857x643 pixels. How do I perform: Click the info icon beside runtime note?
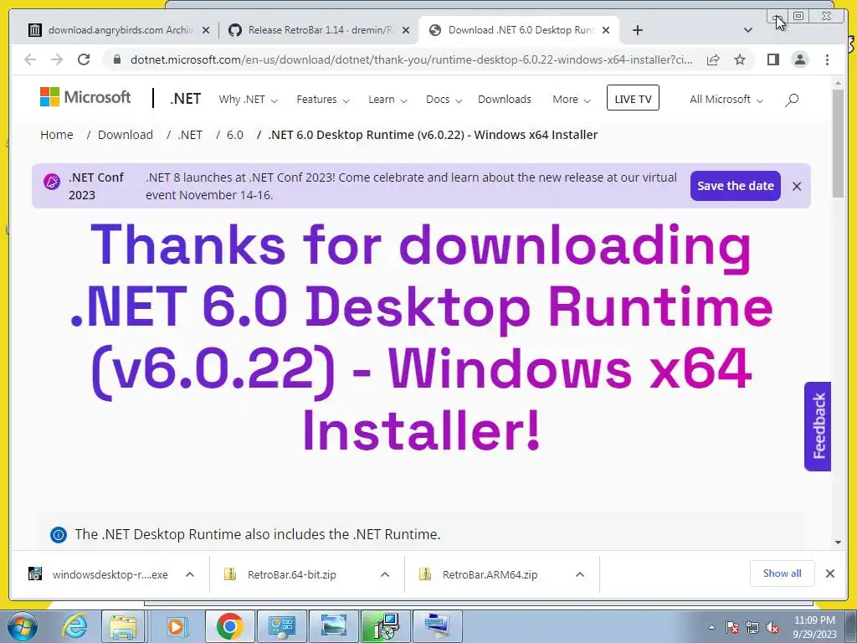click(59, 535)
